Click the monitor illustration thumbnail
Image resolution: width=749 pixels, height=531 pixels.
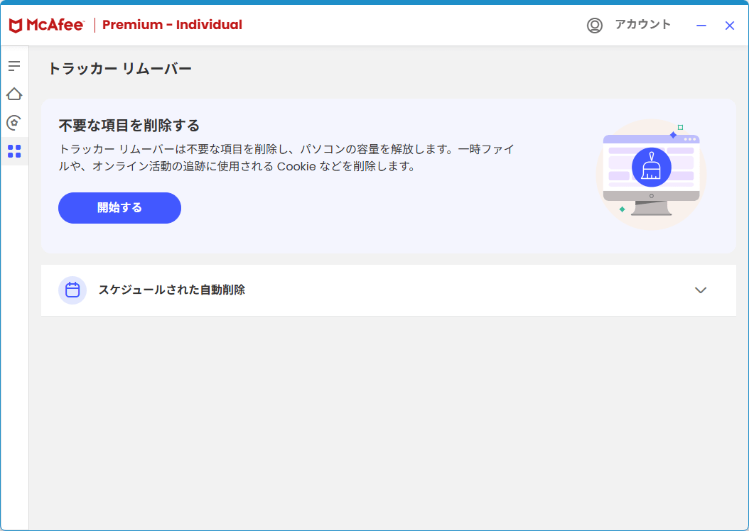[x=651, y=174]
